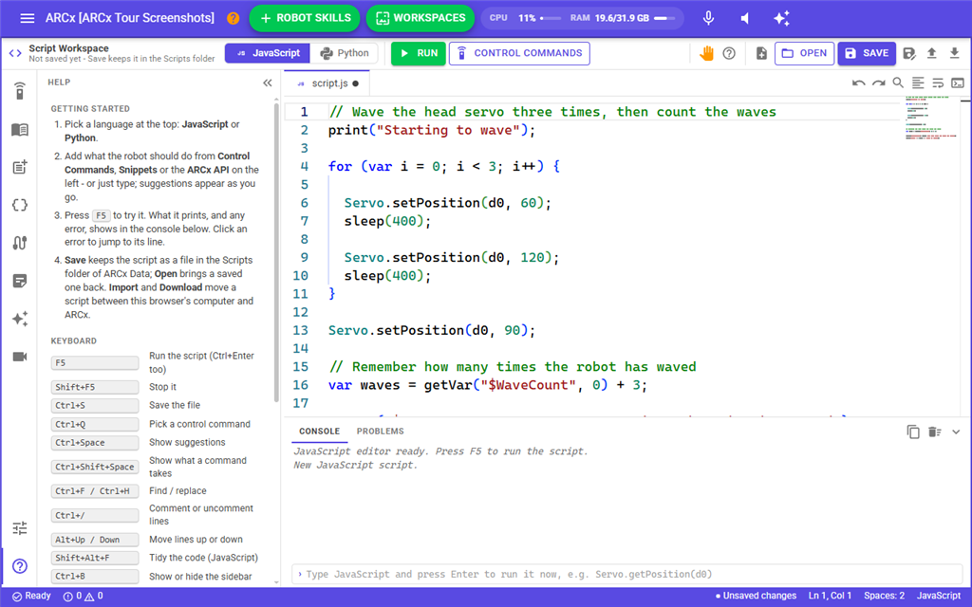Open the sparkle AI sidebar icon
This screenshot has width=972, height=607.
20,319
